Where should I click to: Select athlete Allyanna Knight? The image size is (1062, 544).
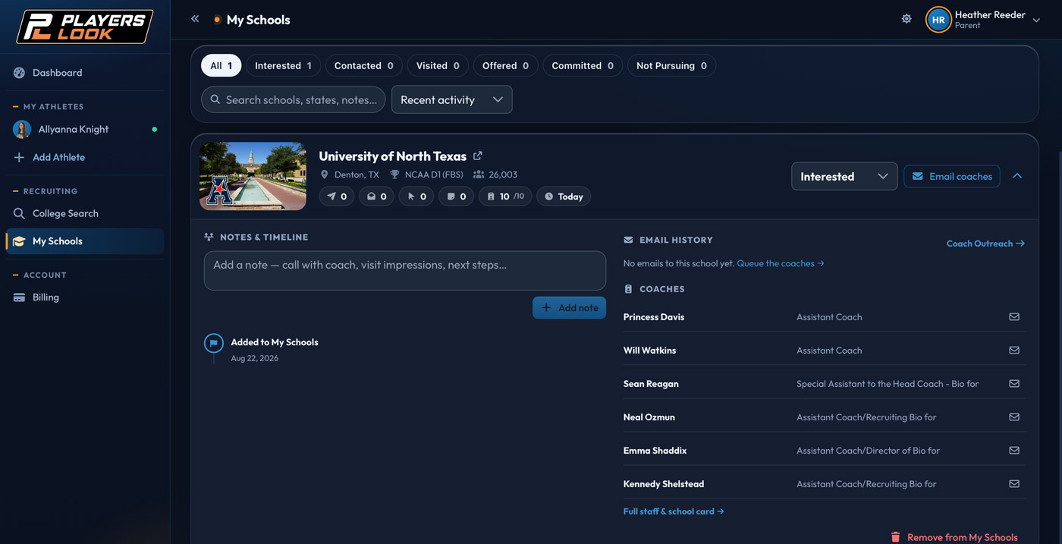tap(85, 129)
